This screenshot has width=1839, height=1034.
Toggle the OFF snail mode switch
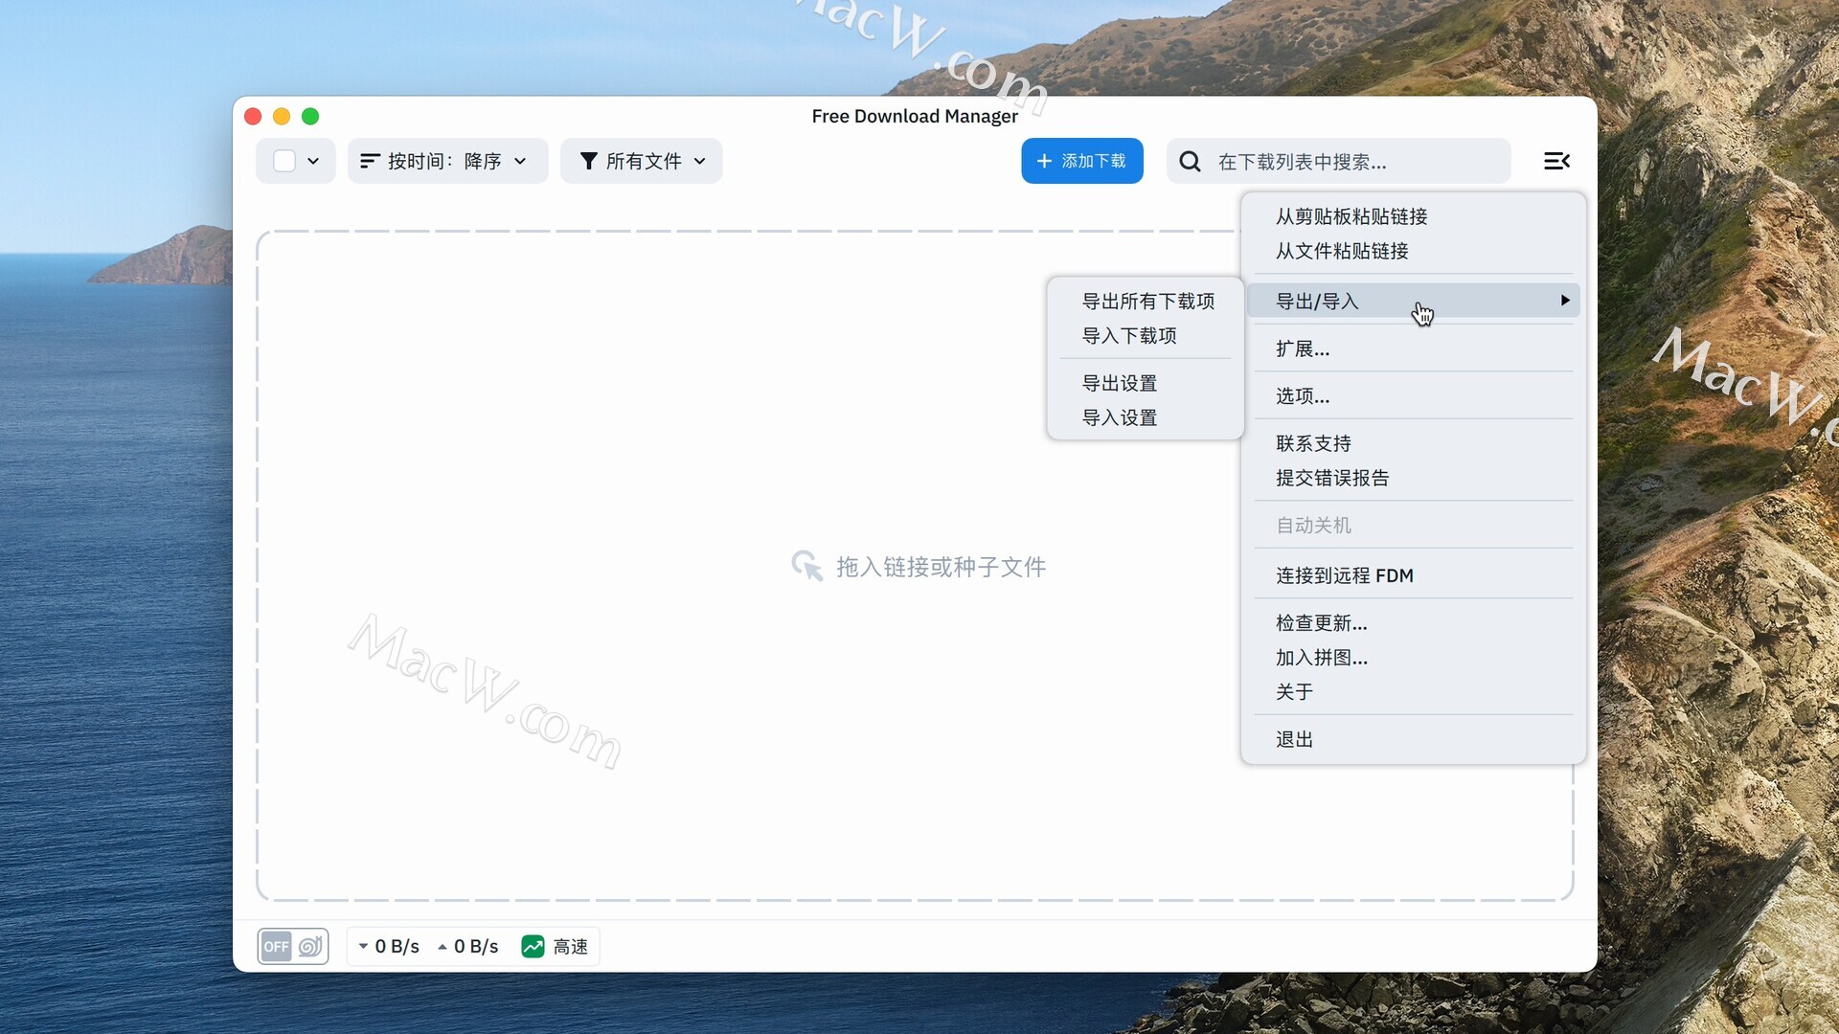click(x=277, y=947)
